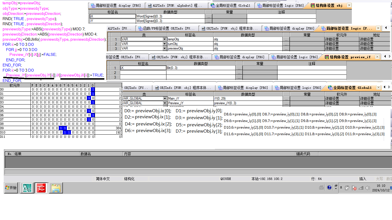
Task: Click 详细设置 in tempObj's device column
Action: [332, 40]
